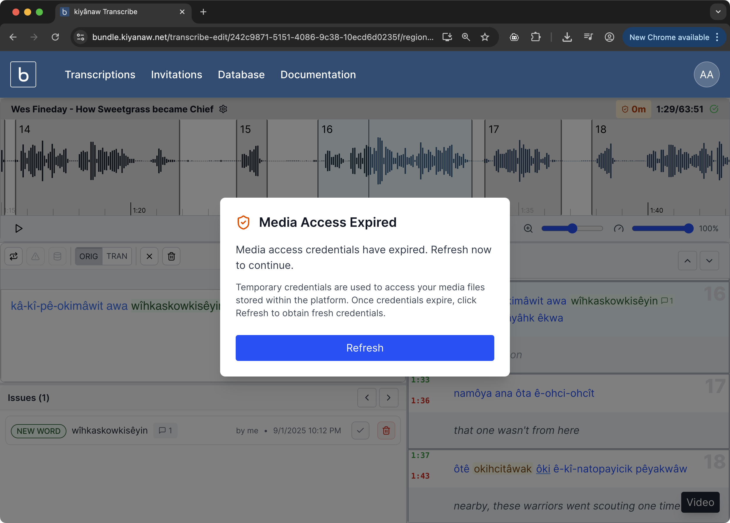Open the issues warning icon
Image resolution: width=730 pixels, height=523 pixels.
(35, 256)
